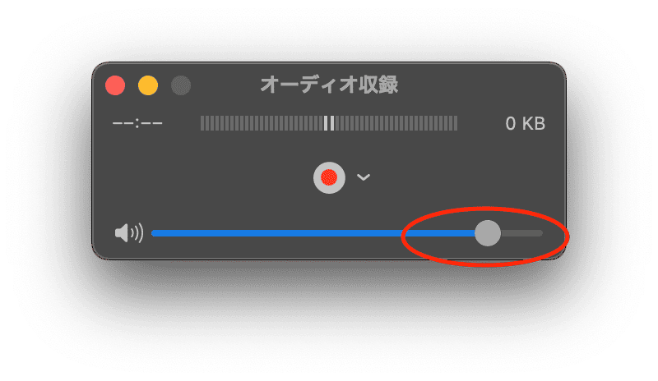
Task: Click the left end of audio level meter
Action: click(x=202, y=123)
